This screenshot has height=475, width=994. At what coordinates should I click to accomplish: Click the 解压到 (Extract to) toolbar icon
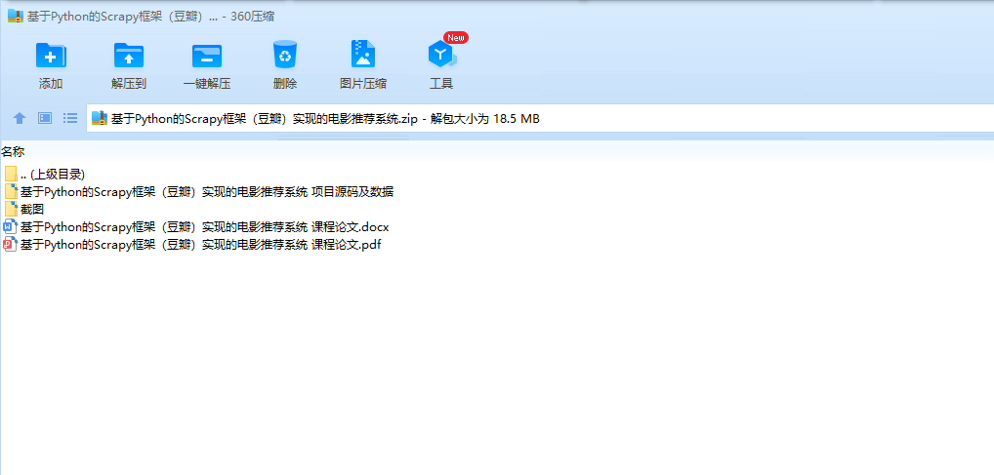pyautogui.click(x=129, y=56)
